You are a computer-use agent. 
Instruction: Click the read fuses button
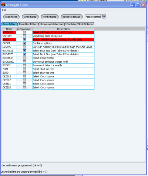point(11,17)
